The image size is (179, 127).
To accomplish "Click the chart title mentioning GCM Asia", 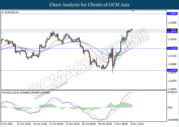I will (89, 5).
